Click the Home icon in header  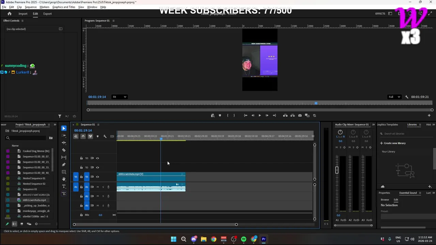click(x=10, y=14)
